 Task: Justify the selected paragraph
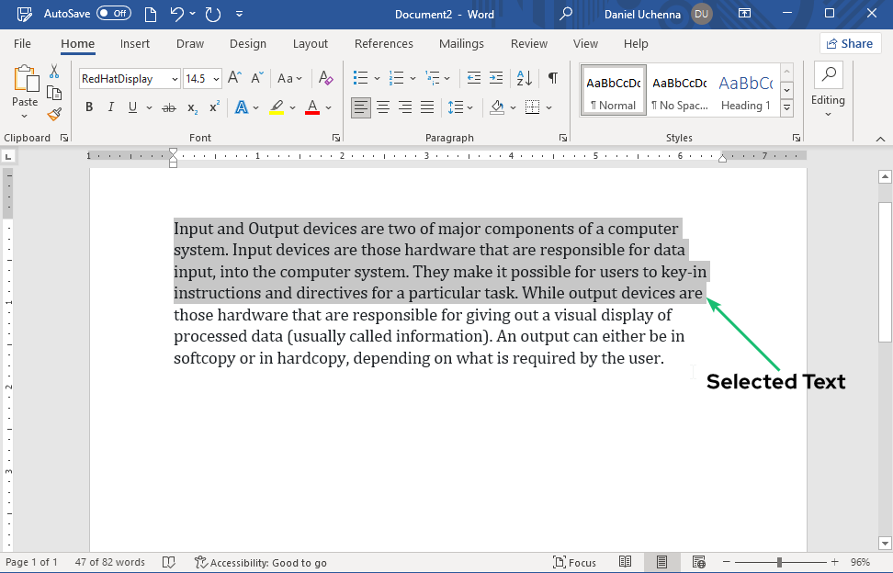[426, 107]
